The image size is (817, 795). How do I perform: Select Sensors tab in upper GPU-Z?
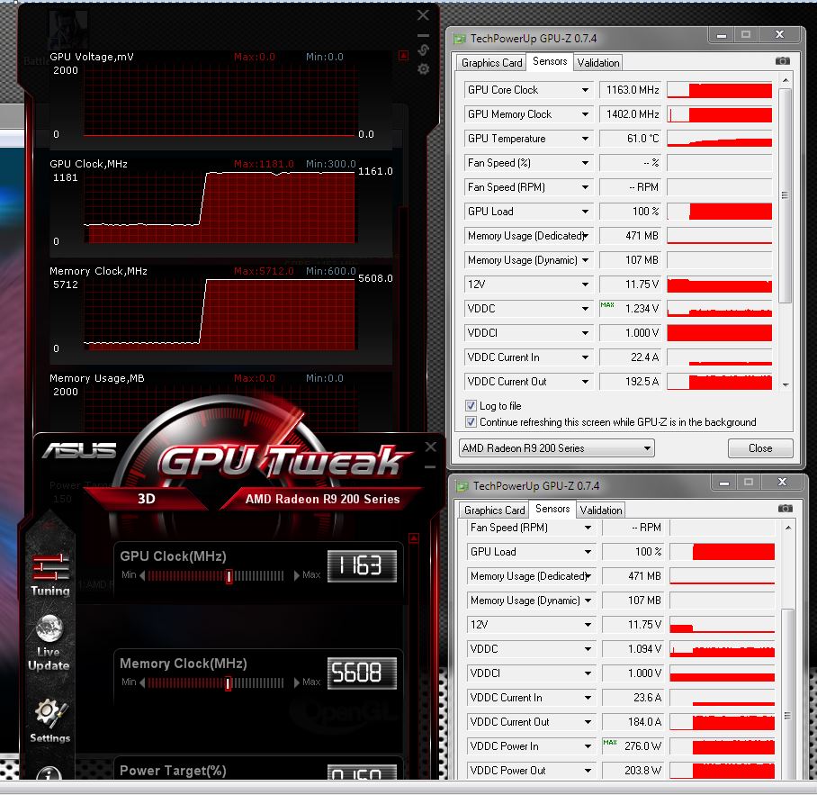[550, 61]
